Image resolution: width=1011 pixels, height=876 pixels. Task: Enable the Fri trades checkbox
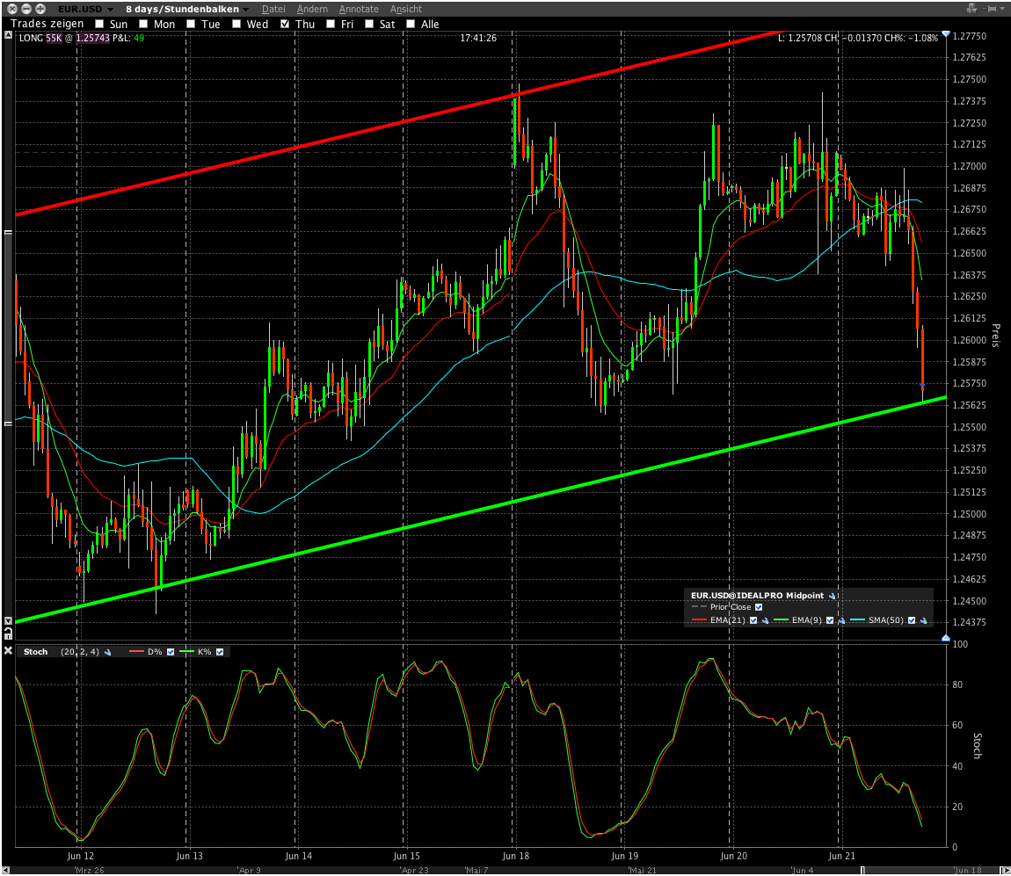click(x=331, y=24)
